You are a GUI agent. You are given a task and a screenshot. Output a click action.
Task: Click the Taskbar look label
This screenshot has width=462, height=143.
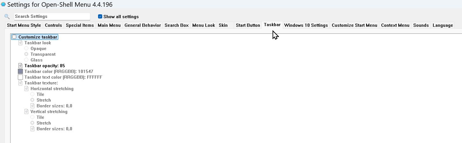(38, 43)
